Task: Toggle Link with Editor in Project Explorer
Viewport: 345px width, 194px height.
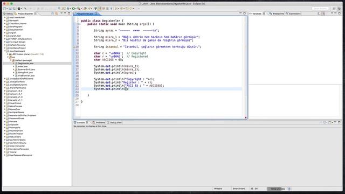Action: point(56,13)
